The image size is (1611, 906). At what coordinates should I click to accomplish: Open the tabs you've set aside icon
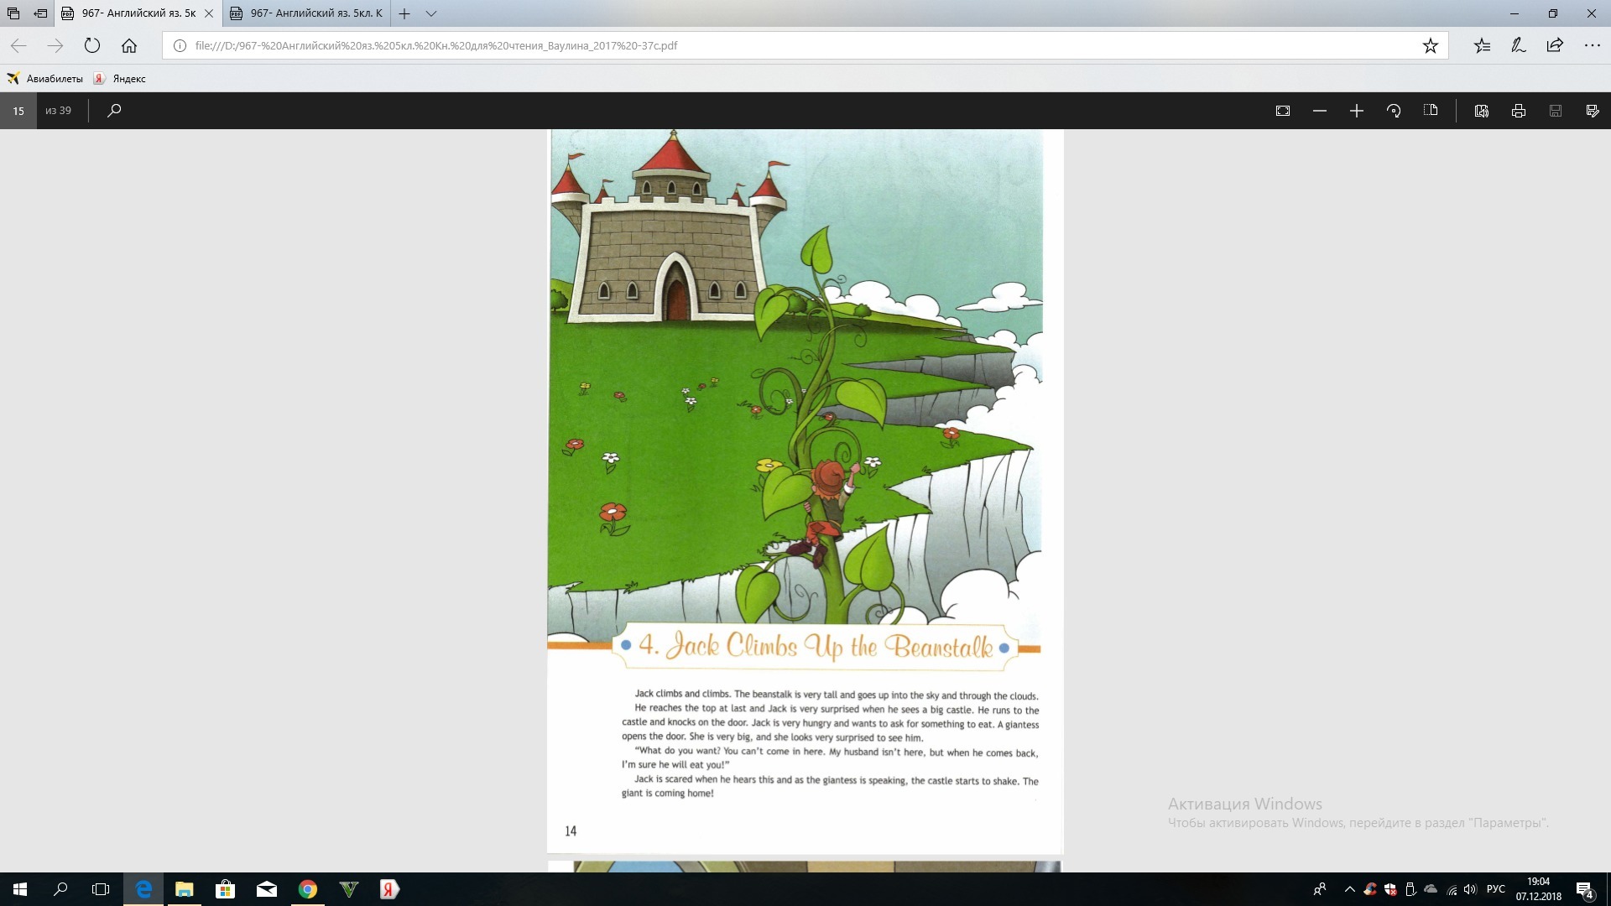[x=13, y=13]
